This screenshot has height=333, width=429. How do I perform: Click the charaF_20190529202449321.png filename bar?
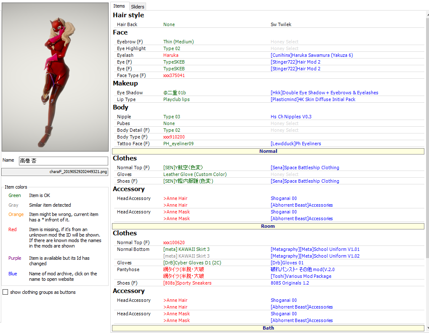click(x=55, y=172)
